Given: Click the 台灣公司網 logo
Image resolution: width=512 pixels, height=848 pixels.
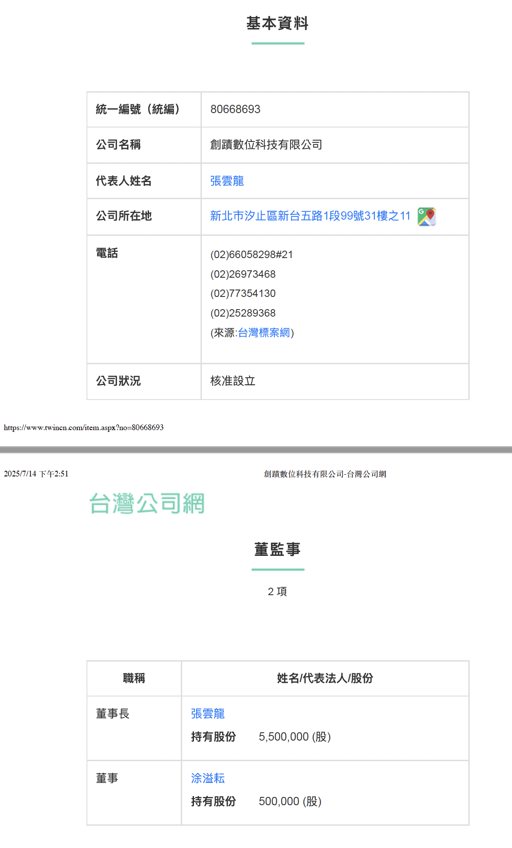Looking at the screenshot, I should point(147,503).
